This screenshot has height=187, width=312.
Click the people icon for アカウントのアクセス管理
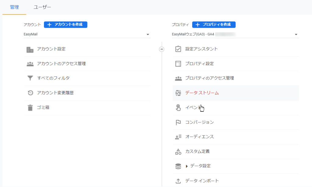(30, 64)
